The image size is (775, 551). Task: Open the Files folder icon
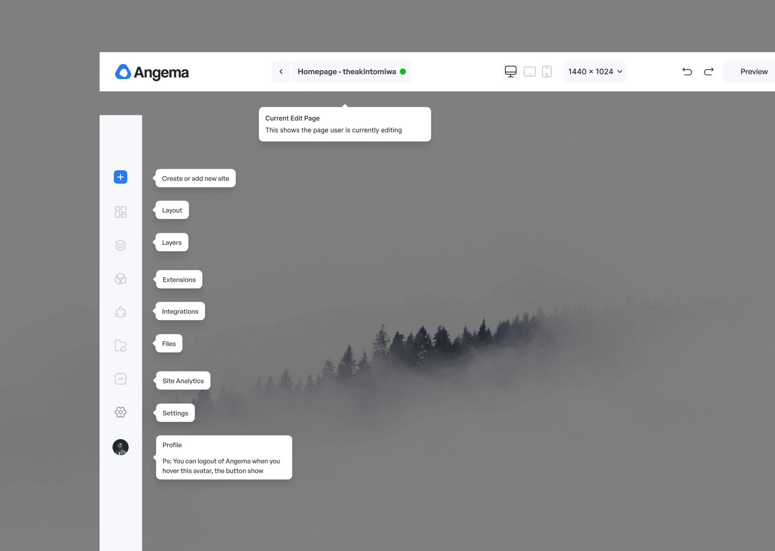tap(120, 346)
